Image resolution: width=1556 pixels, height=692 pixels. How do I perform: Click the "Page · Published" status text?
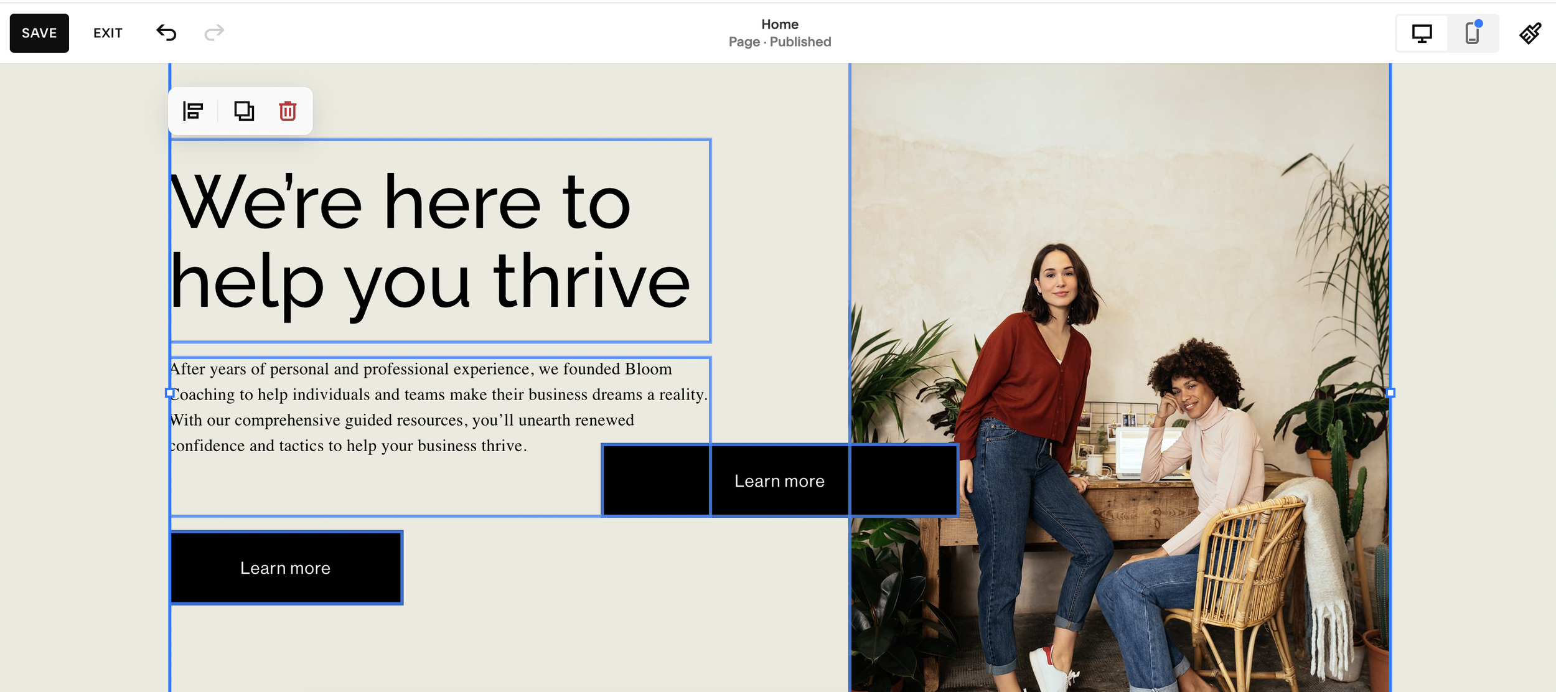click(x=780, y=42)
